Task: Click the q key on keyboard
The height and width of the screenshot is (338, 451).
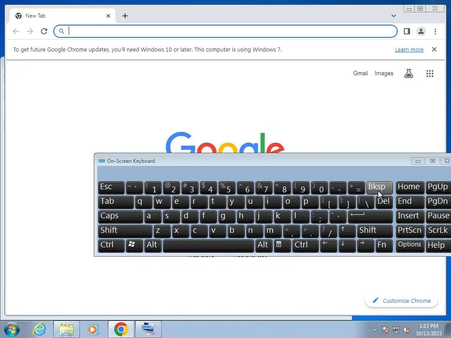Action: tap(144, 202)
